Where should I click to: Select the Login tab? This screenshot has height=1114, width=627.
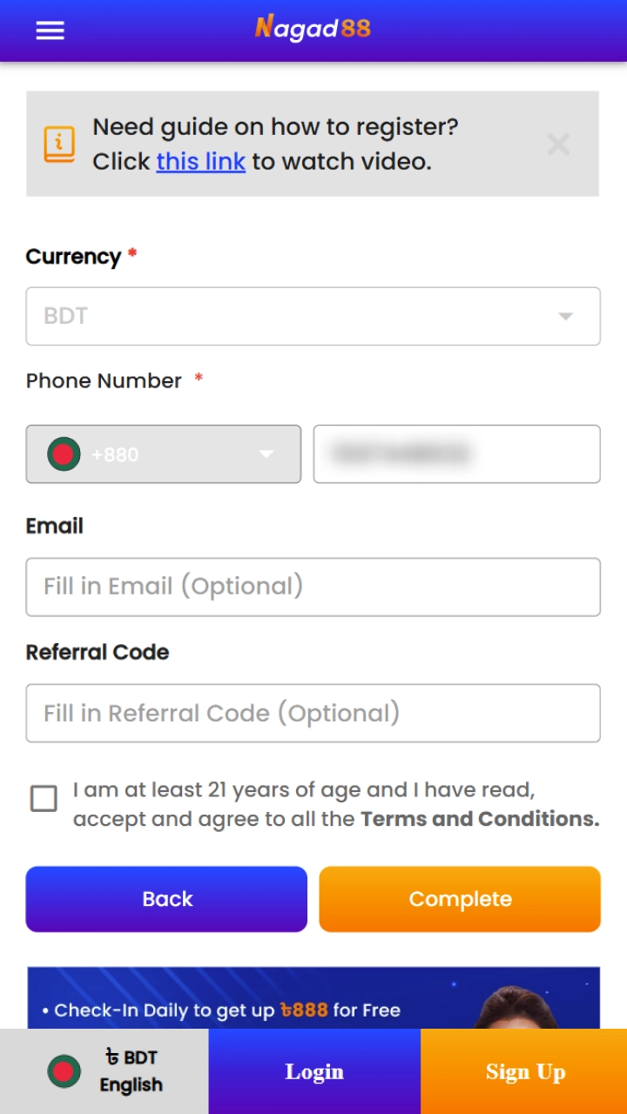click(314, 1071)
